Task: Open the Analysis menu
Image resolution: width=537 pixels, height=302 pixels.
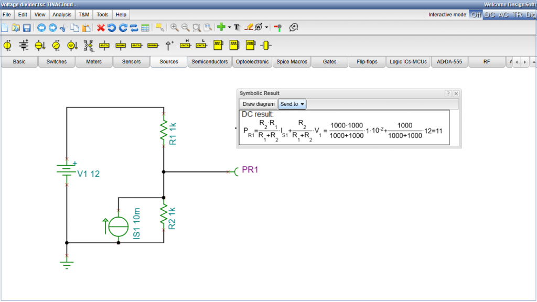Action: [62, 15]
